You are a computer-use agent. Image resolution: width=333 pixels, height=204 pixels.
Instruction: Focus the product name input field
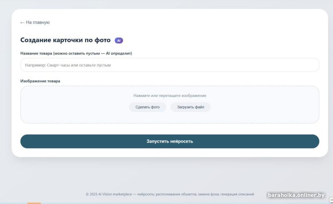point(170,65)
